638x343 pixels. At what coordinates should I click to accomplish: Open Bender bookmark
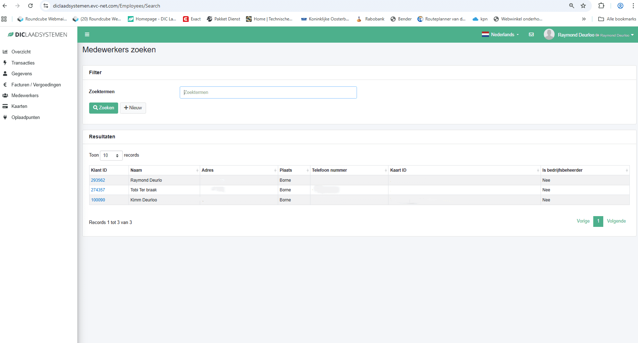coord(401,19)
